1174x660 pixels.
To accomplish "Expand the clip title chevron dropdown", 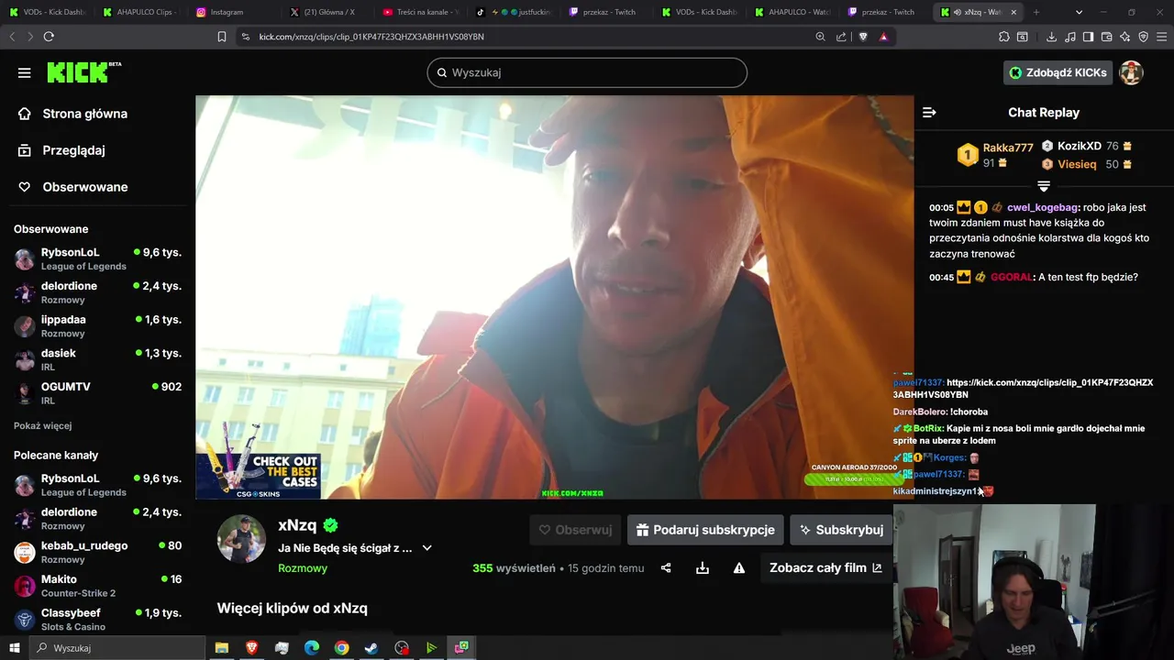I will 426,548.
